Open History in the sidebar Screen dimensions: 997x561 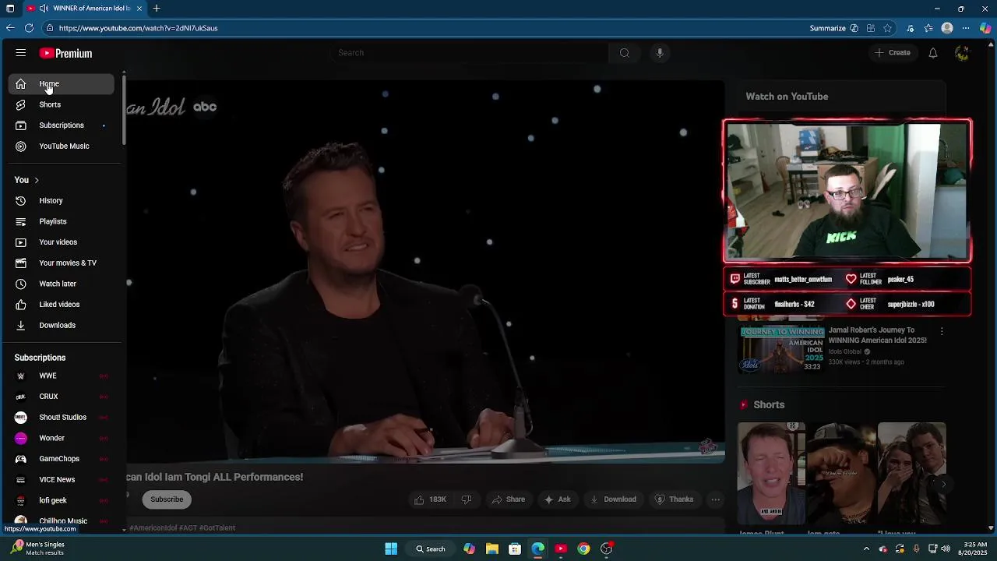[x=62, y=201]
